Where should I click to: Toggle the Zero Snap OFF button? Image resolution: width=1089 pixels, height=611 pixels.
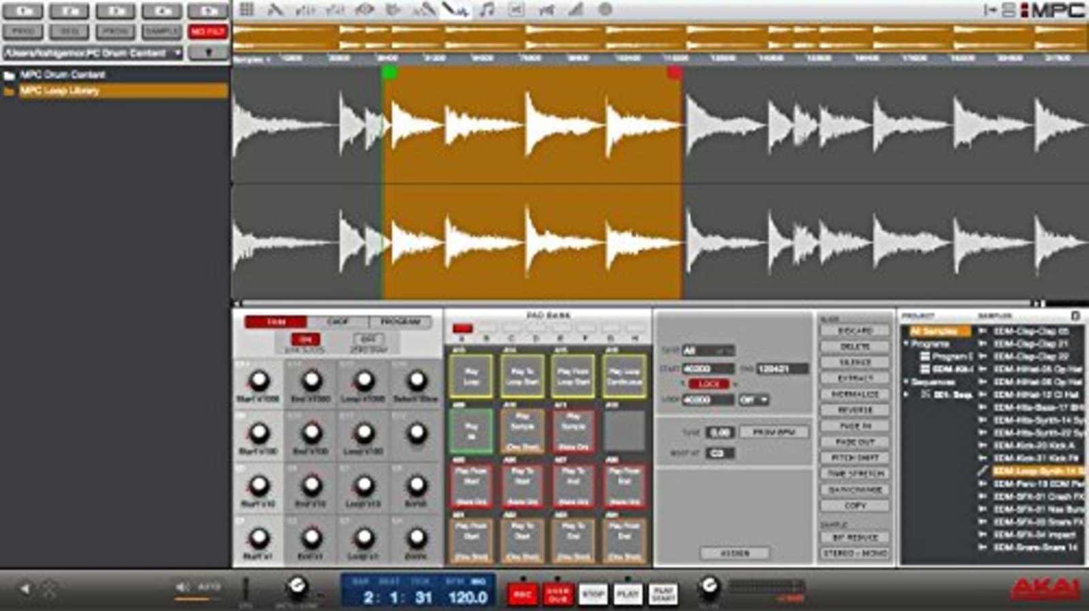coord(368,339)
